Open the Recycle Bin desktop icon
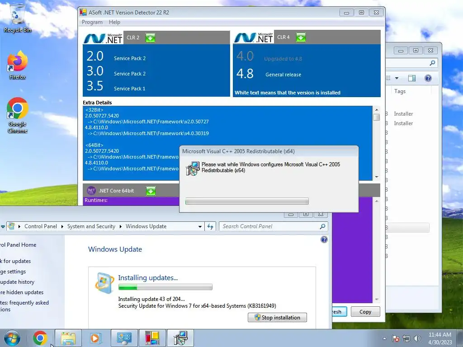This screenshot has height=347, width=463. (18, 18)
